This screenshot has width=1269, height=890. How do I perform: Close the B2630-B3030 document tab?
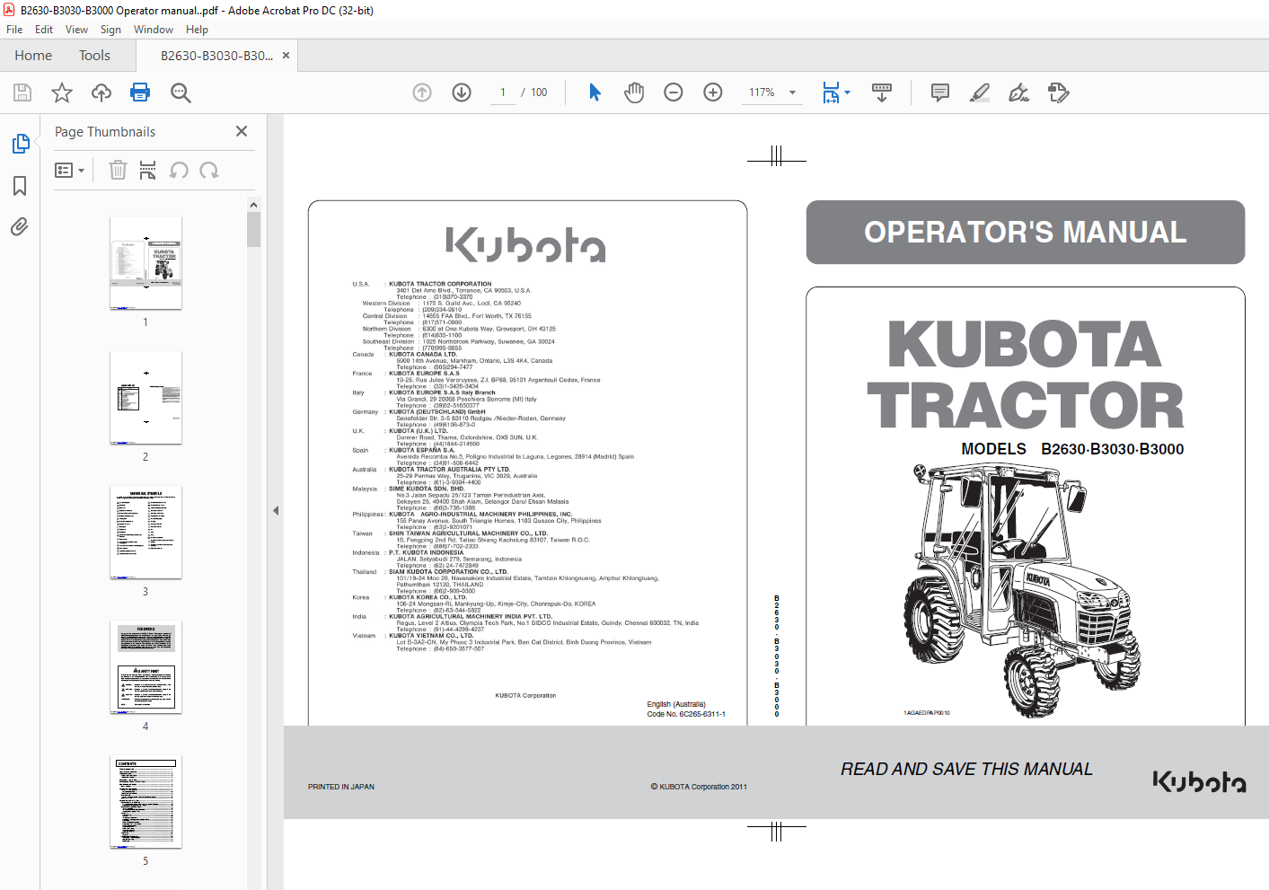[x=286, y=56]
